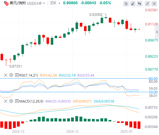The image size is (159, 135).
Task: Select the pencil drawing tool icon
Action: (133, 4)
